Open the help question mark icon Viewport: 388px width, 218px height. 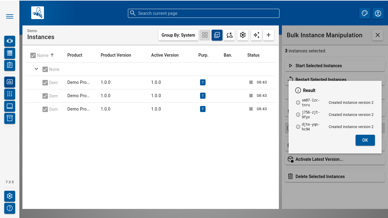(10, 208)
